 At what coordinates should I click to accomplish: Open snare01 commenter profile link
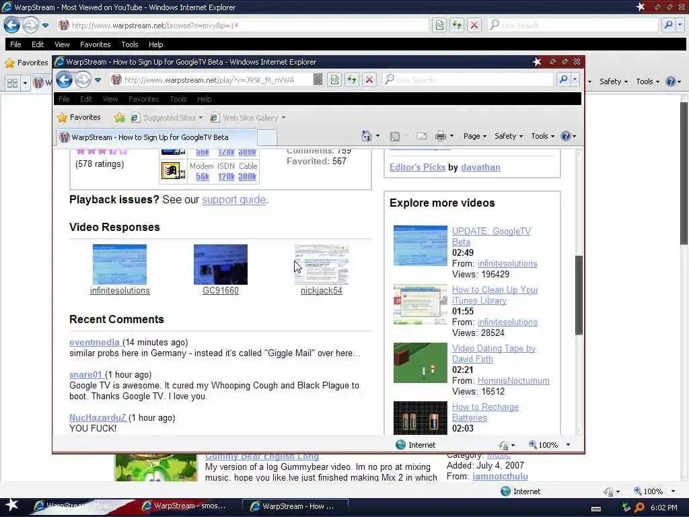pos(85,374)
